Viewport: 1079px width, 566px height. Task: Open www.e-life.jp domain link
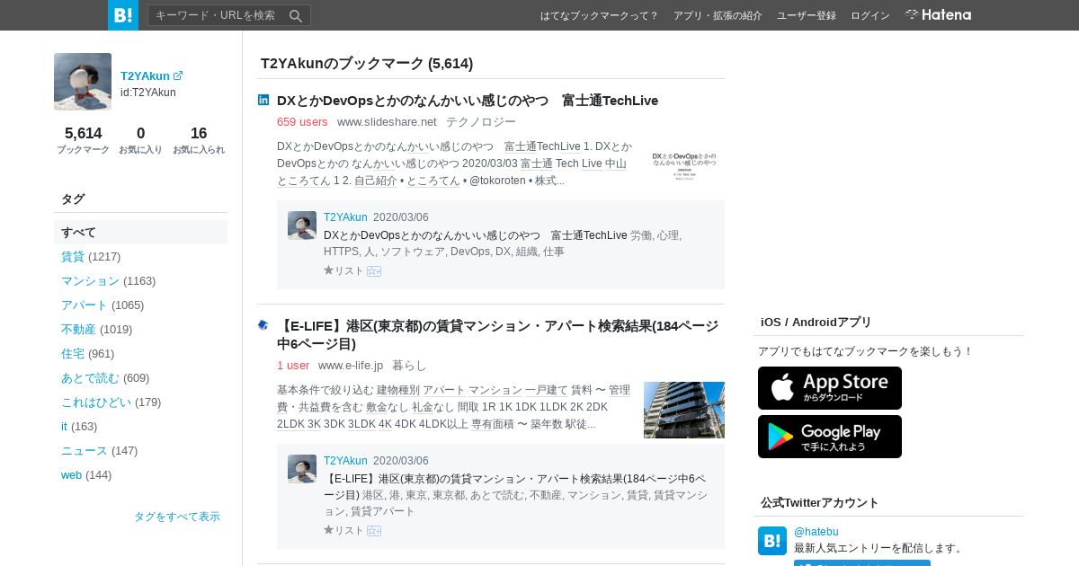pyautogui.click(x=351, y=365)
